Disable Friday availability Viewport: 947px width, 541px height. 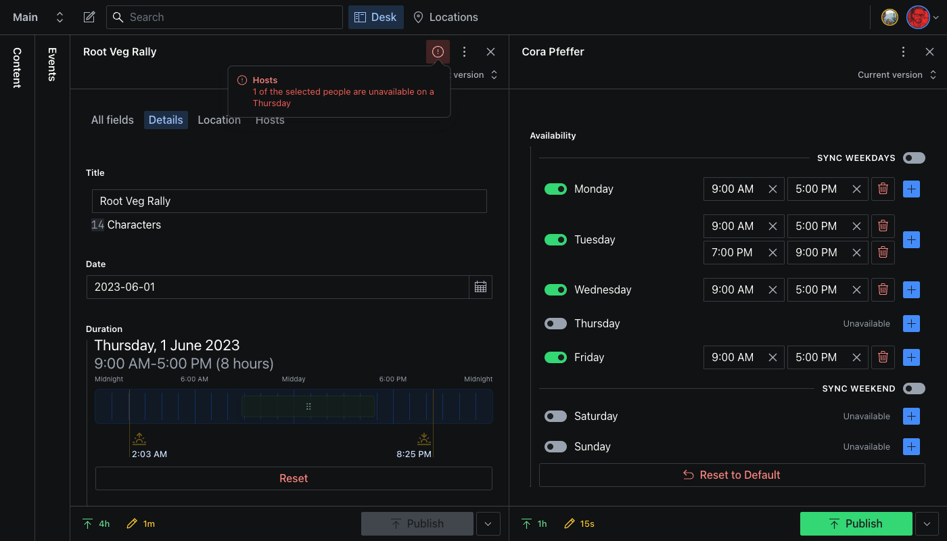tap(555, 357)
